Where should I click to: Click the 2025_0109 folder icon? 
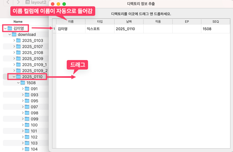pos(18,59)
